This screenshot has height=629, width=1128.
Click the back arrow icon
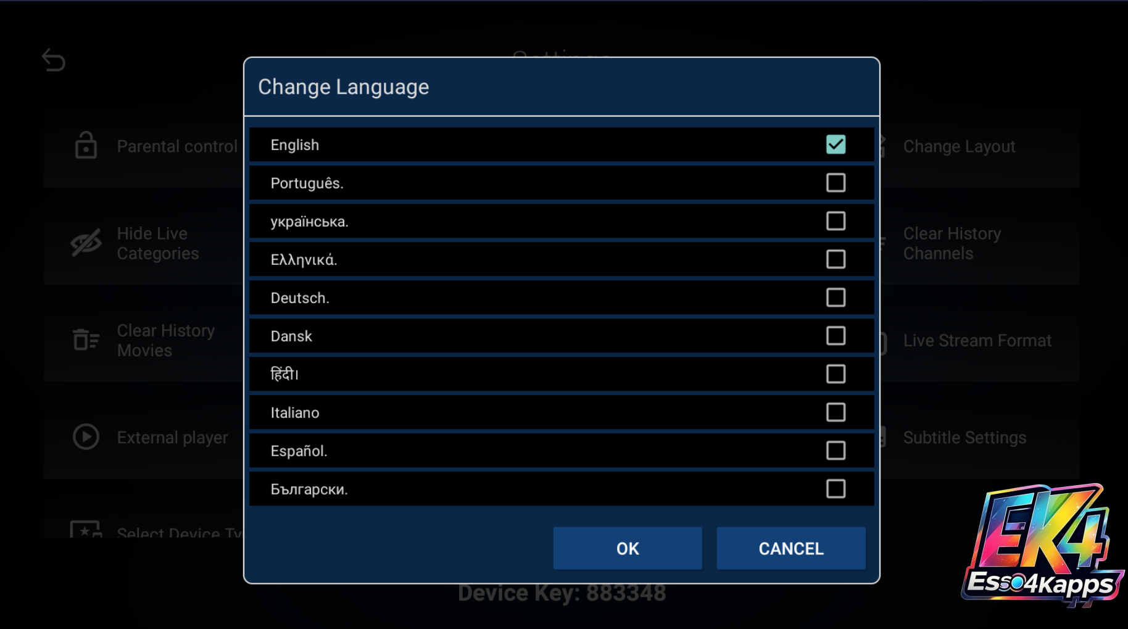[x=54, y=60]
